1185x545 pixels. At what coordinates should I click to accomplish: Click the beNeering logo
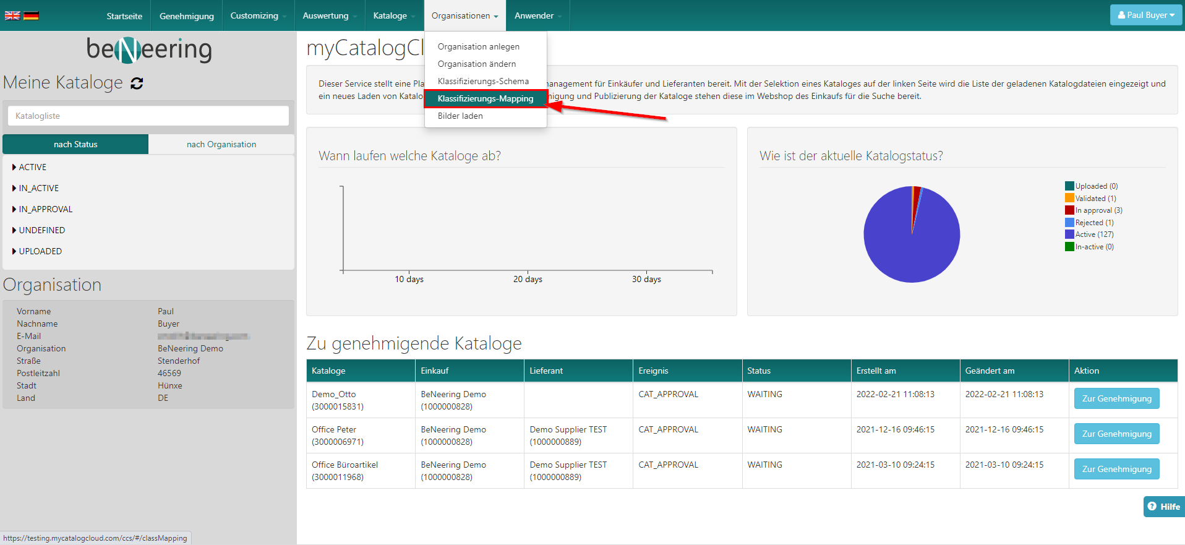pyautogui.click(x=149, y=49)
